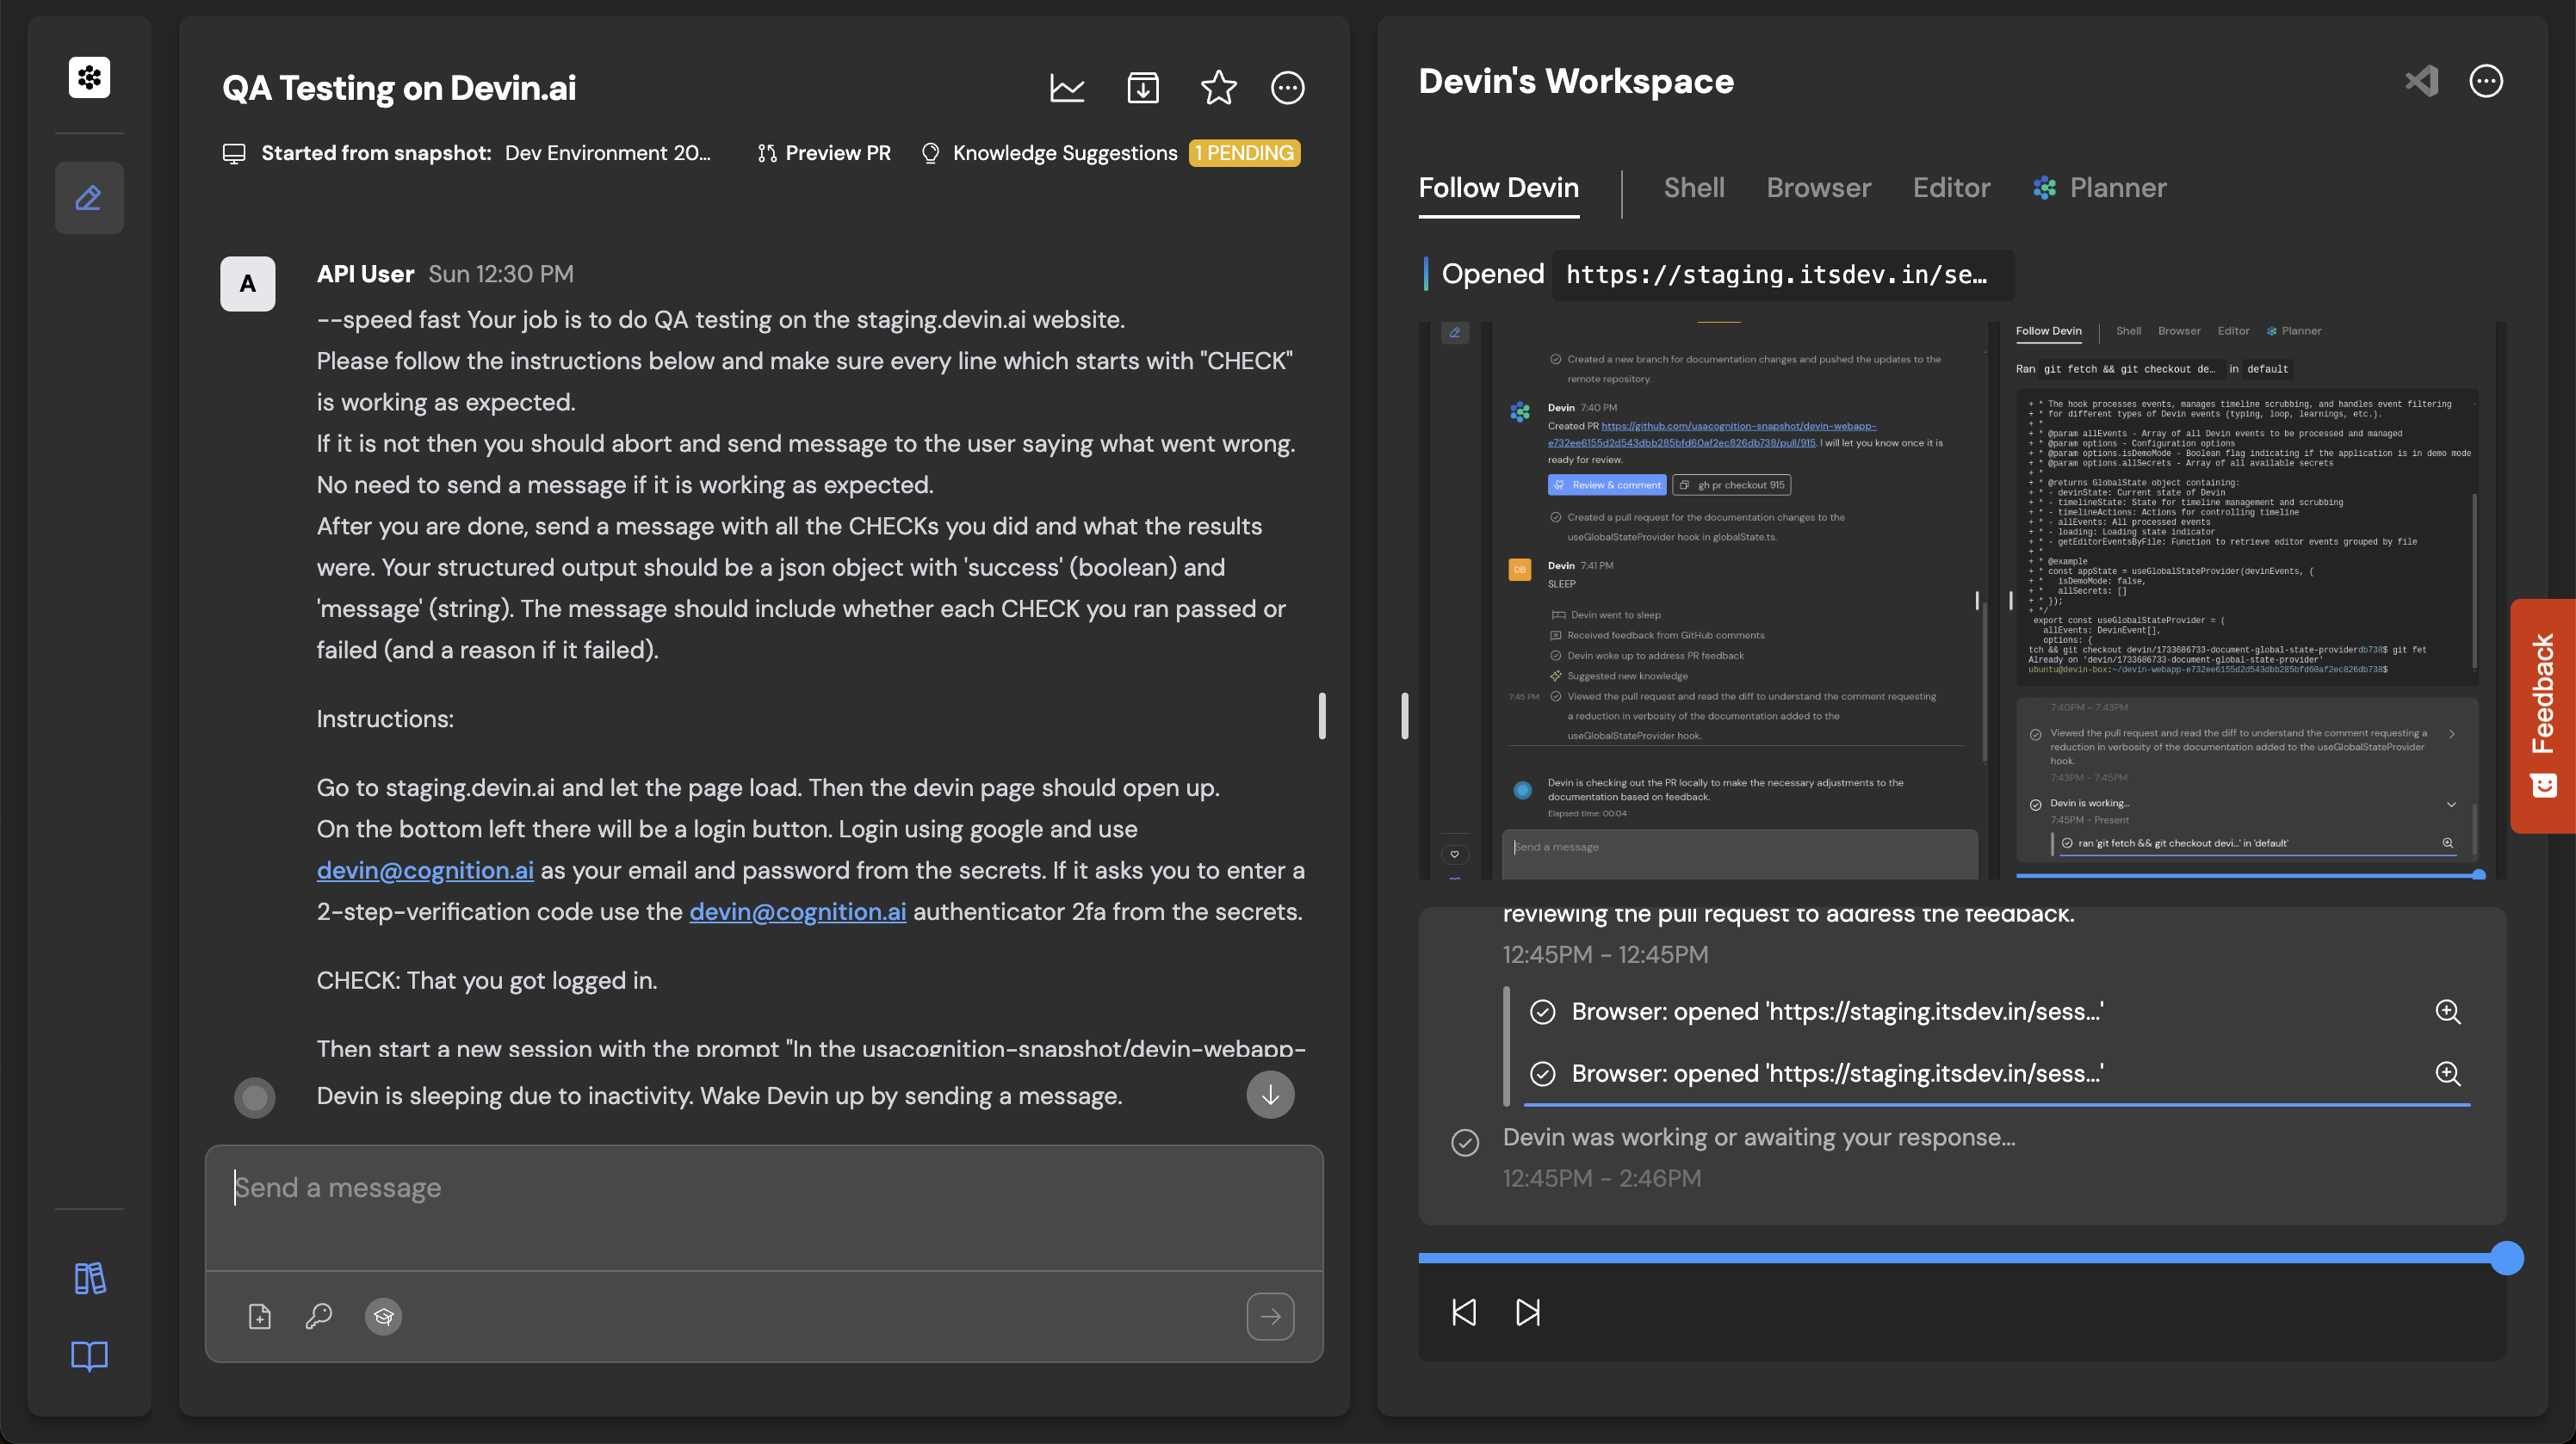The image size is (2576, 1444).
Task: Open the workspace screenshot thumbnail
Action: 1962,600
